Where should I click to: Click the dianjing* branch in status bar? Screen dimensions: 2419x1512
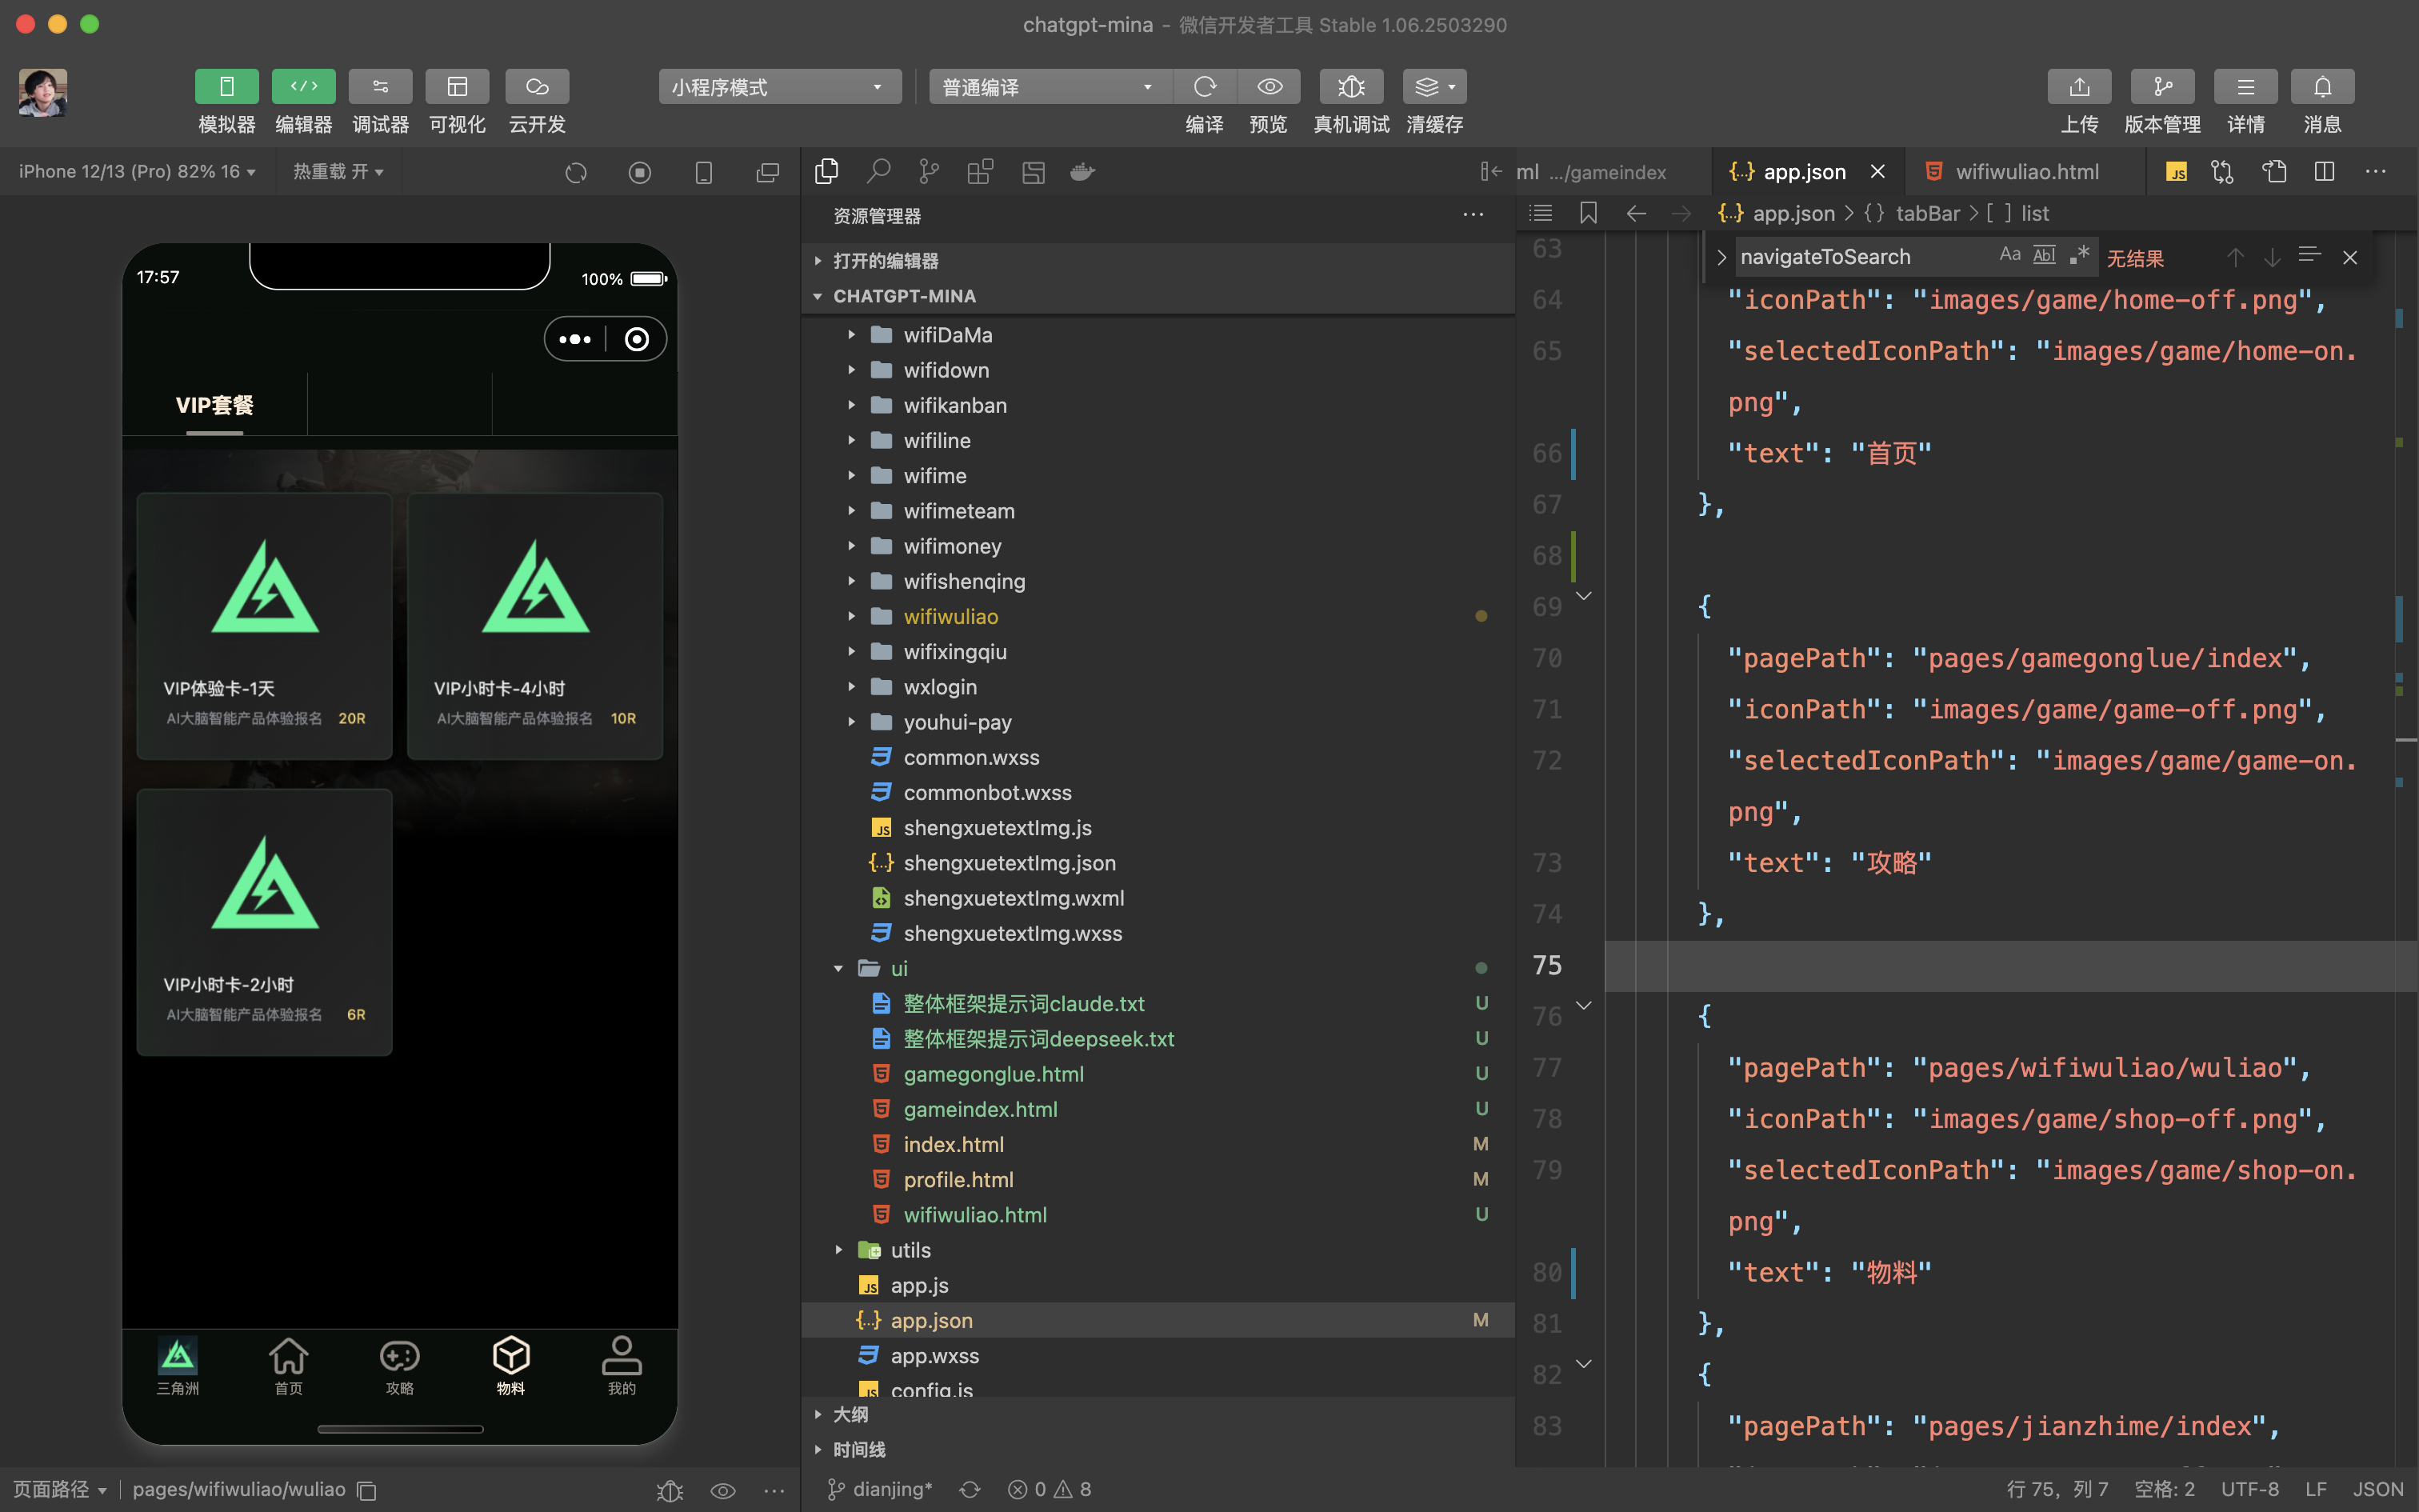tap(881, 1489)
